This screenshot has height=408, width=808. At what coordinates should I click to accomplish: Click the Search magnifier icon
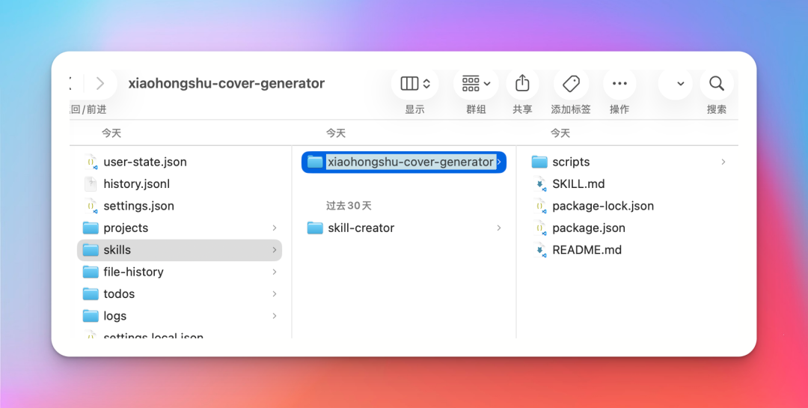click(716, 83)
